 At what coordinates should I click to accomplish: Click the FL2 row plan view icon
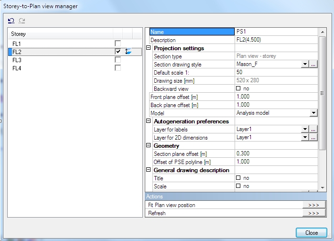tap(128, 52)
